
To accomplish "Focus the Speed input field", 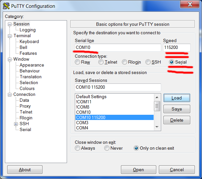I will coord(177,48).
